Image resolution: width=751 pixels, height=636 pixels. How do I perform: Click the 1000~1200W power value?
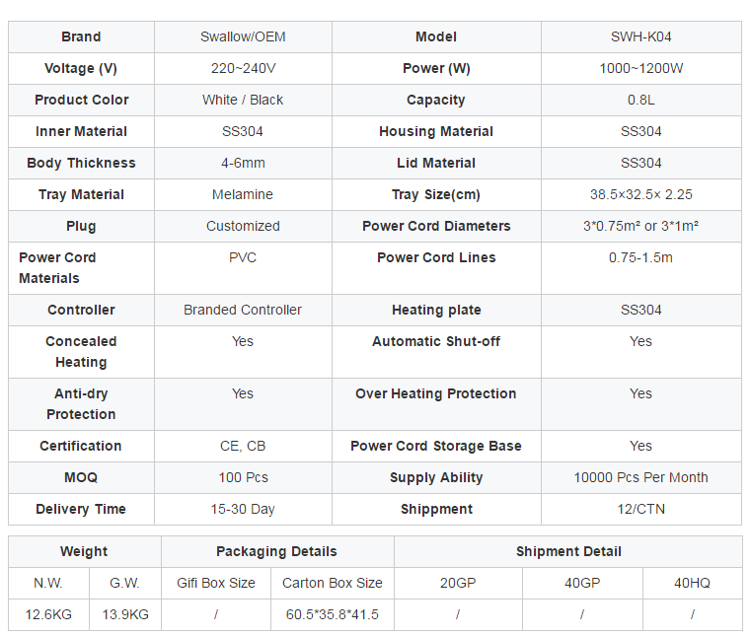click(x=640, y=68)
